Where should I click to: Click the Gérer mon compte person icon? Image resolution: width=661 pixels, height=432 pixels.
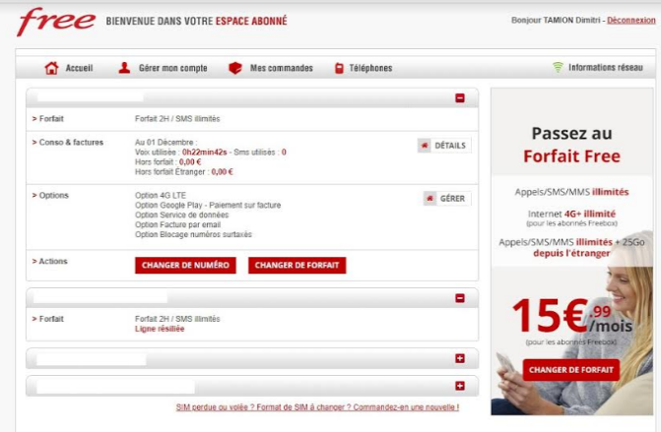[124, 68]
